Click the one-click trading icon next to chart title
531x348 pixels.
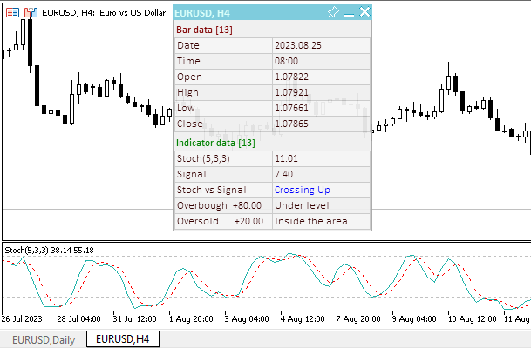point(31,13)
